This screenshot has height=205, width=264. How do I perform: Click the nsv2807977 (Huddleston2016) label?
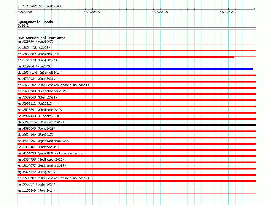(x=42, y=166)
